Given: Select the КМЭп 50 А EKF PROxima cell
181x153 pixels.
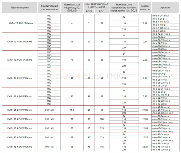Looking at the screenshot, I should point(20,119).
